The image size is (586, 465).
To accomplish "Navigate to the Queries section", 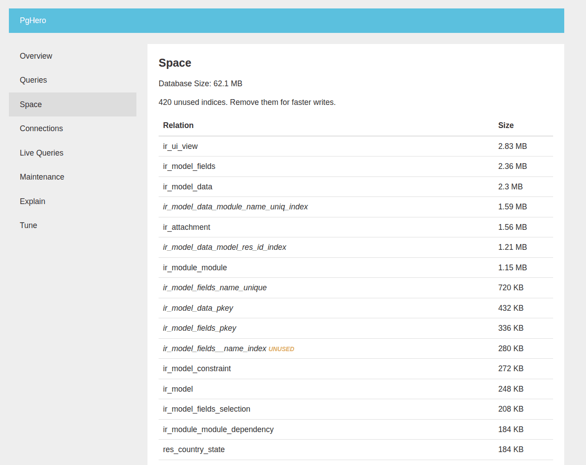I will [x=33, y=80].
